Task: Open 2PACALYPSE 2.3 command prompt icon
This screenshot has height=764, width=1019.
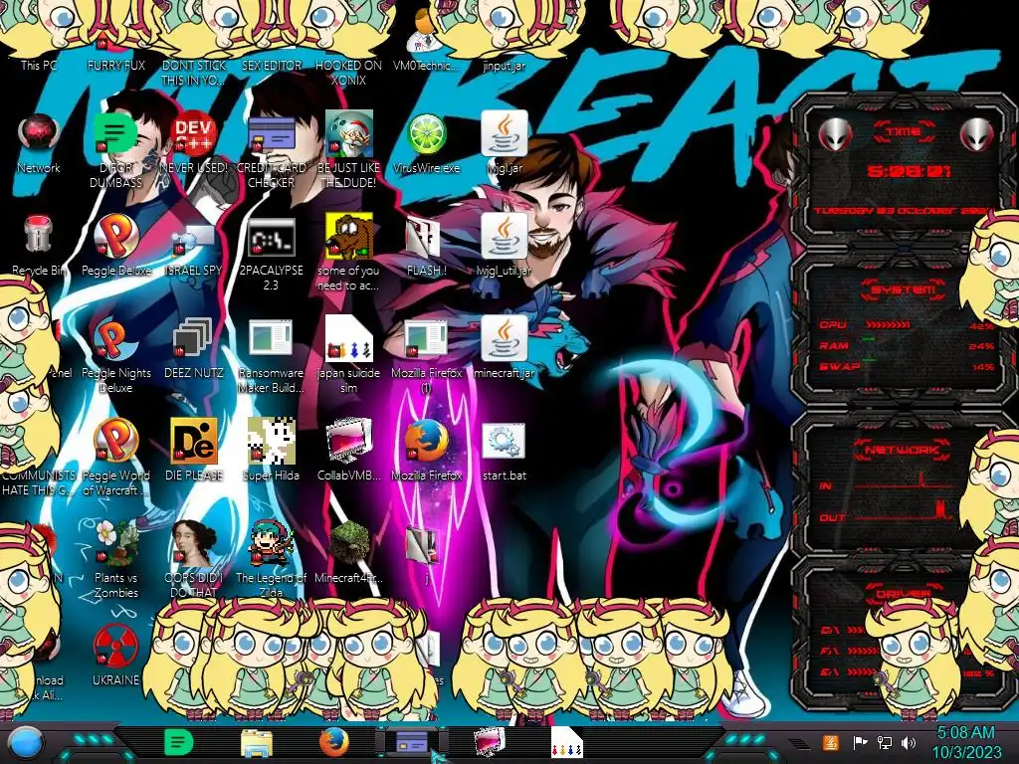Action: (x=271, y=254)
